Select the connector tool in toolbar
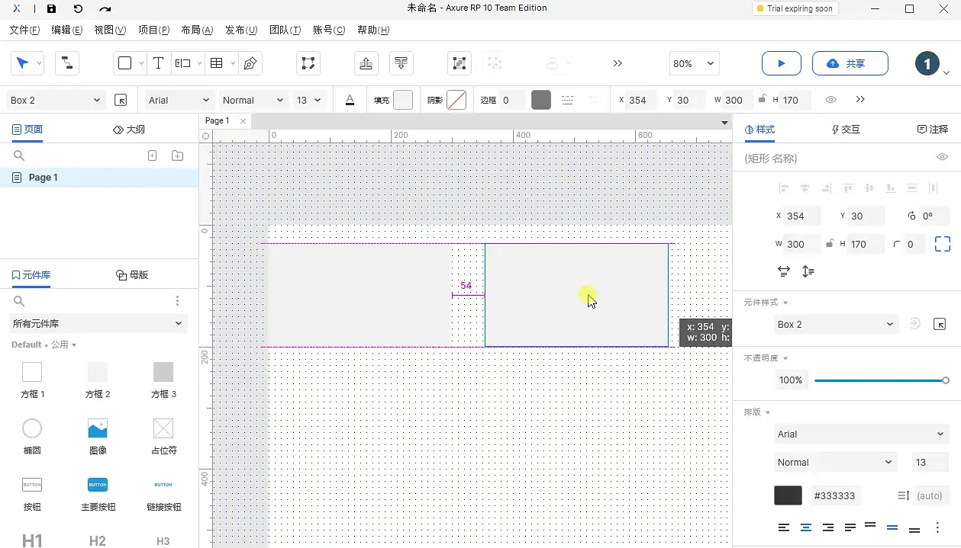961x548 pixels. pos(67,64)
